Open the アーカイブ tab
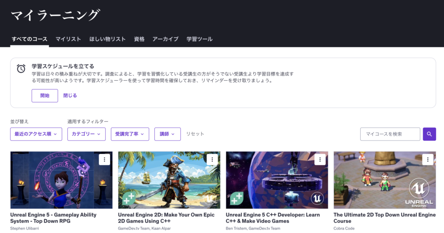444x233 pixels. point(165,39)
